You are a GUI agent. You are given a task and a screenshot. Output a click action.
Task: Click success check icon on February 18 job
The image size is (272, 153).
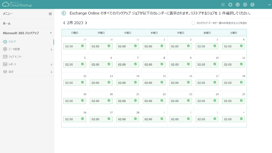tap(241, 82)
